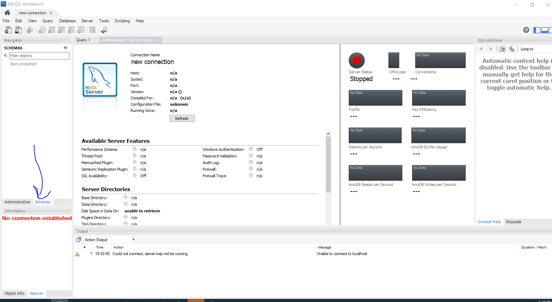The image size is (552, 302).
Task: Click the scrollbar up arrow
Action: click(x=328, y=134)
